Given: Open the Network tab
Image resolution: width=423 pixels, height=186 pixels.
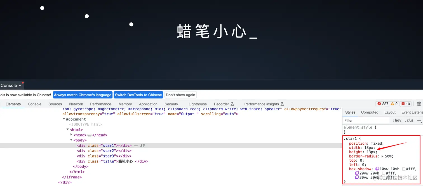Looking at the screenshot, I should point(76,104).
